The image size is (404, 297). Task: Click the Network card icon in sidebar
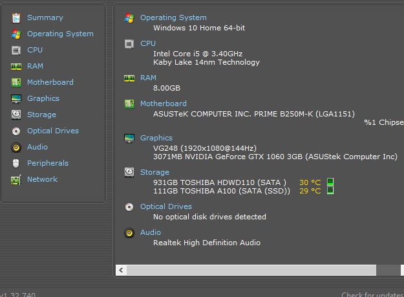[16, 180]
